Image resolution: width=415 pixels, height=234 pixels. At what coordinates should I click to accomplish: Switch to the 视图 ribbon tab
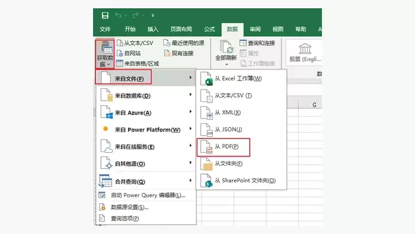pos(278,29)
